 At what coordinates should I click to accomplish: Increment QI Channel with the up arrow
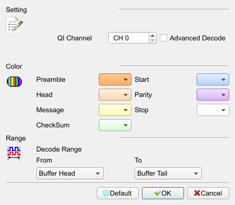(x=152, y=36)
